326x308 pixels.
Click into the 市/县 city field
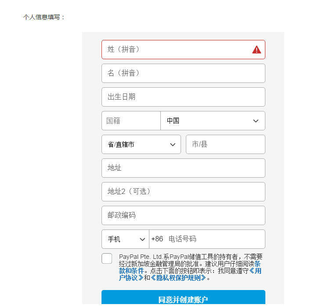(225, 144)
